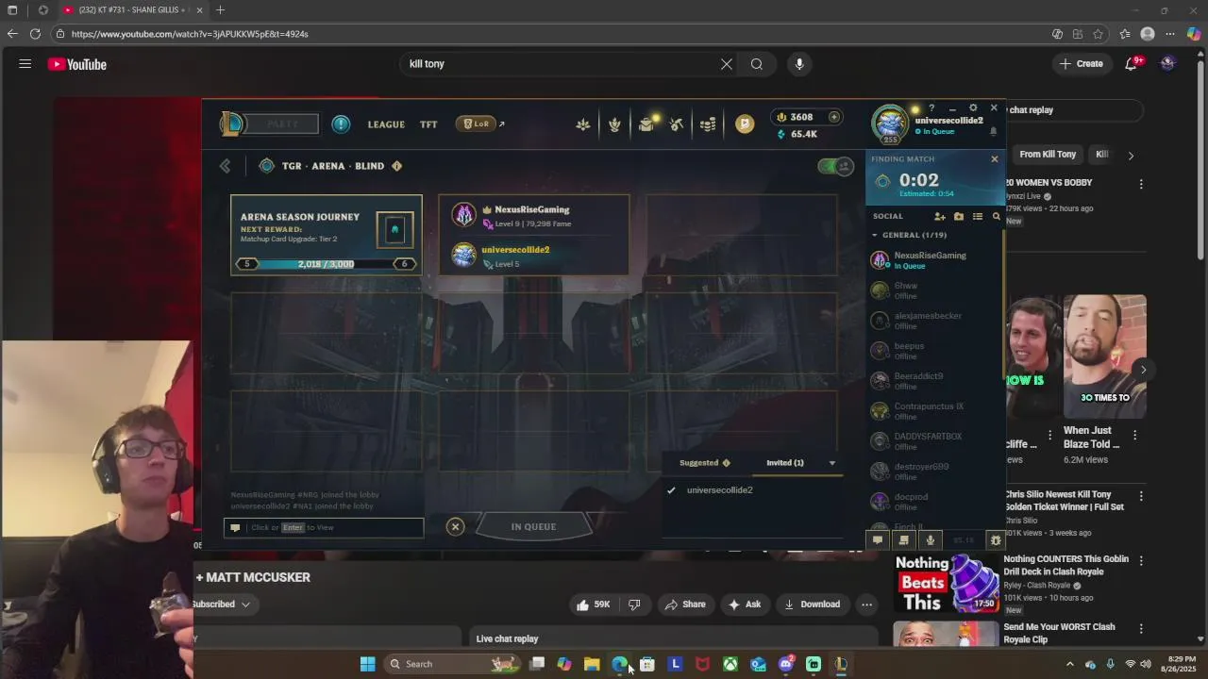The image size is (1208, 679).
Task: Click the help question mark in League
Action: [x=931, y=108]
